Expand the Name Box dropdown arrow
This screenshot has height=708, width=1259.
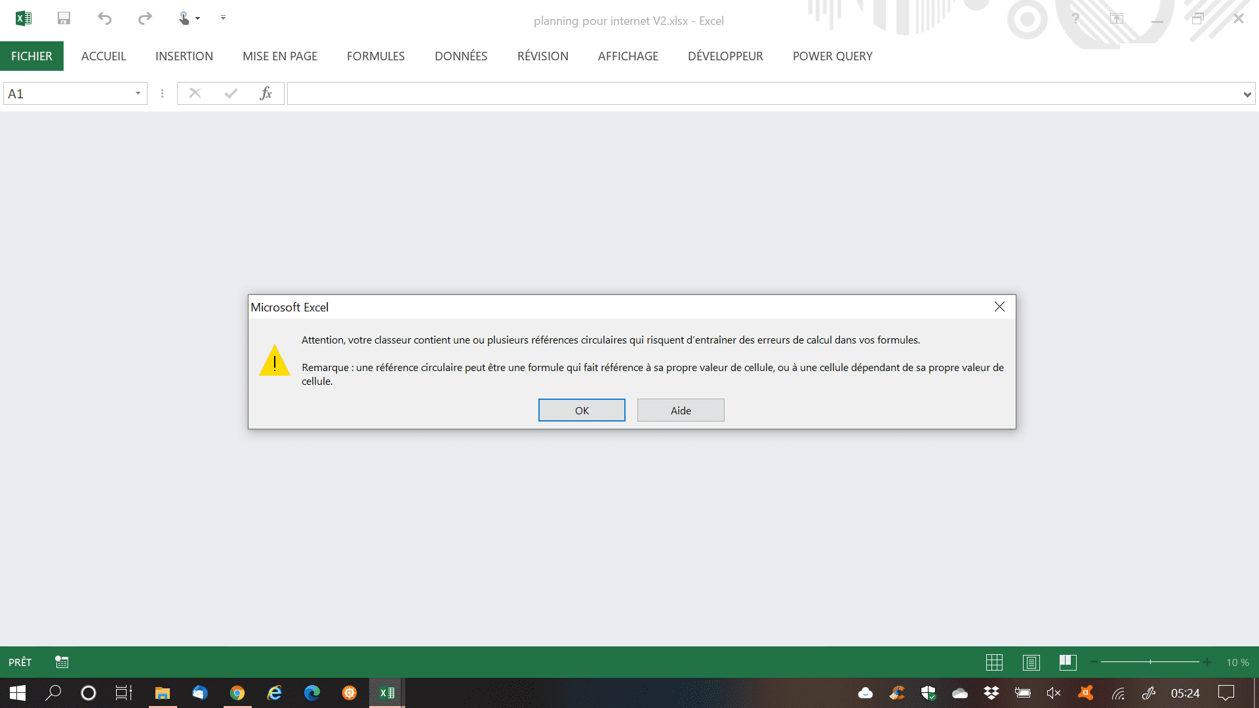coord(138,94)
